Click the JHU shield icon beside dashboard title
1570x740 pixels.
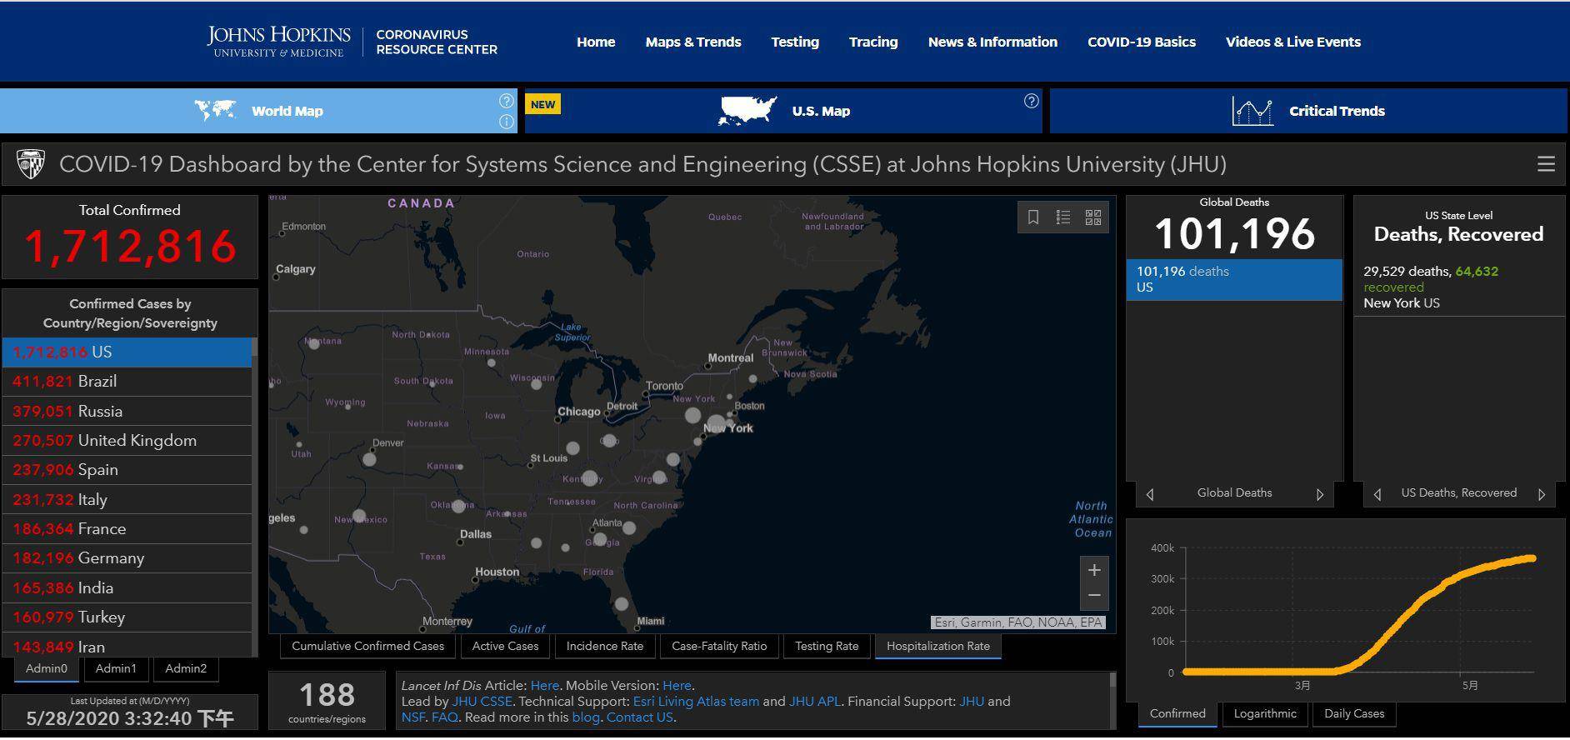coord(31,164)
